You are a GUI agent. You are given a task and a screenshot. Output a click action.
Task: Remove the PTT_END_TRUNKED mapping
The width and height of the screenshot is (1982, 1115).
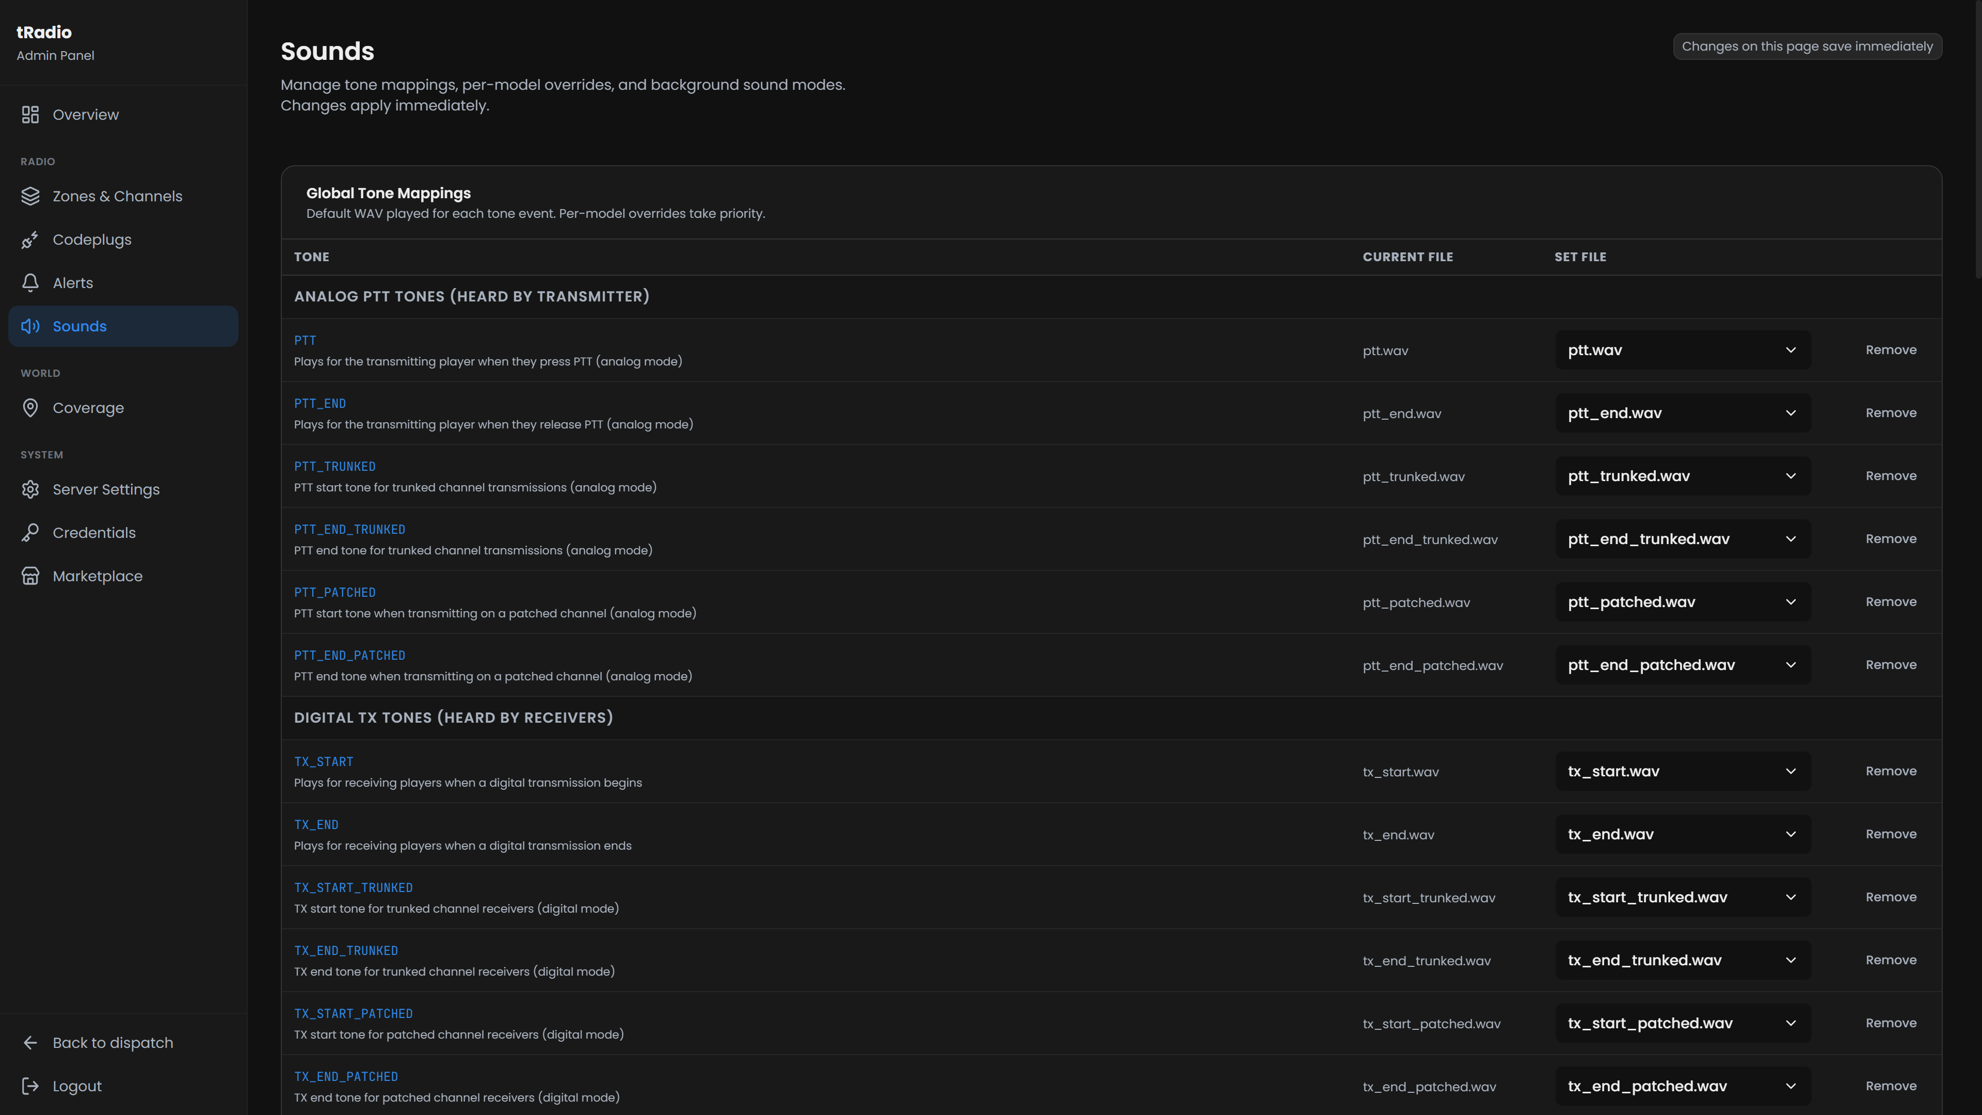[1891, 539]
